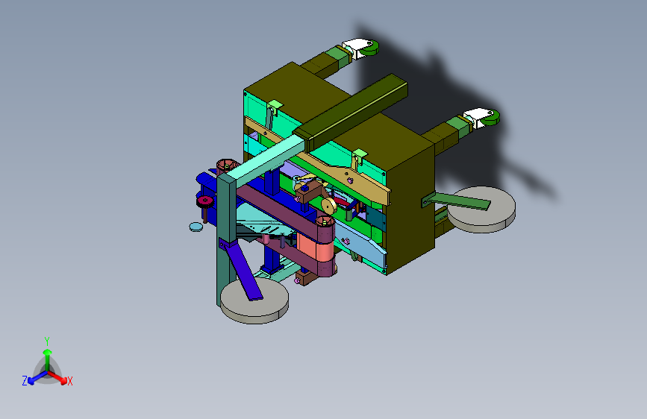Image resolution: width=647 pixels, height=419 pixels.
Task: Select the salmon orange cylinder roller
Action: [x=314, y=247]
